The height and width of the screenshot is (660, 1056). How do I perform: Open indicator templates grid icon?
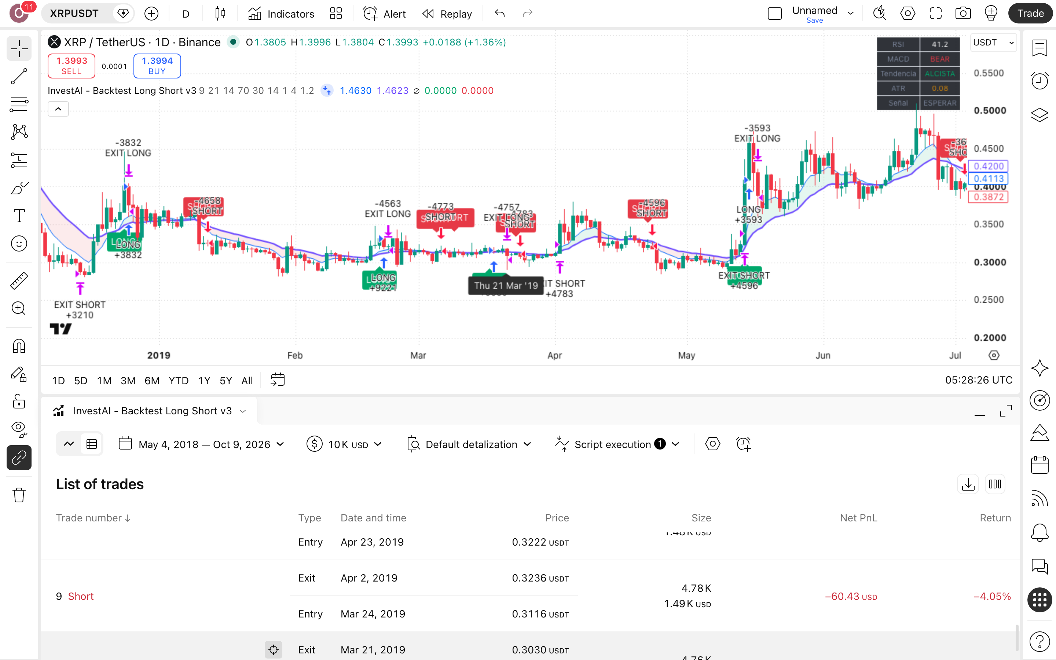(x=335, y=14)
